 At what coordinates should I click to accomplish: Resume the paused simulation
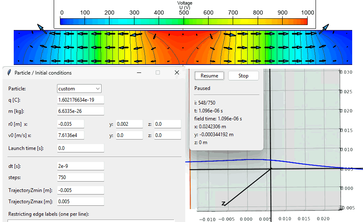pyautogui.click(x=209, y=76)
